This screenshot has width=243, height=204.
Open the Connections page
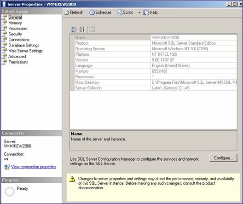click(19, 40)
